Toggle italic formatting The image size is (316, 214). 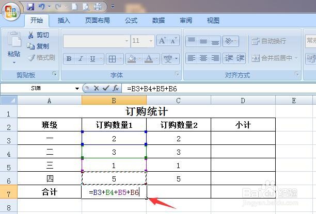point(81,59)
